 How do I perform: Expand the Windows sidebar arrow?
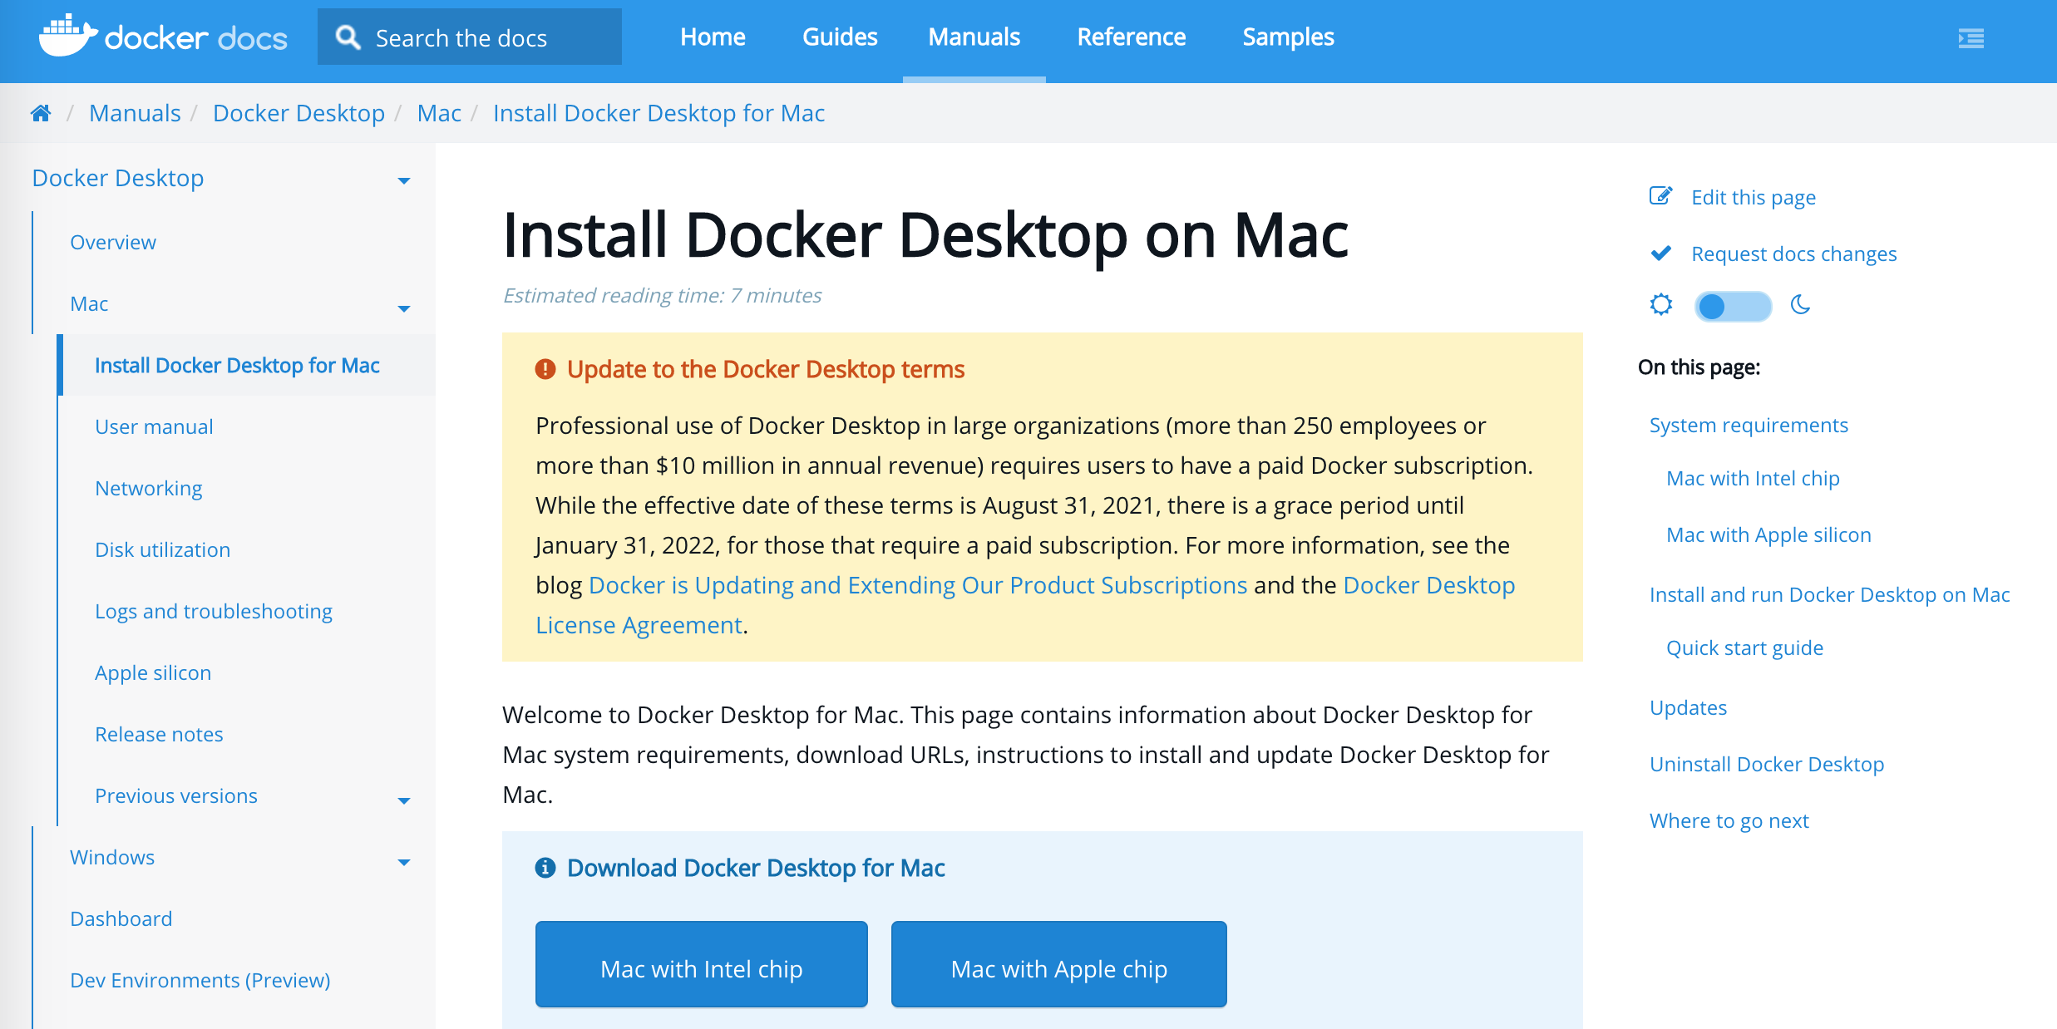click(404, 862)
